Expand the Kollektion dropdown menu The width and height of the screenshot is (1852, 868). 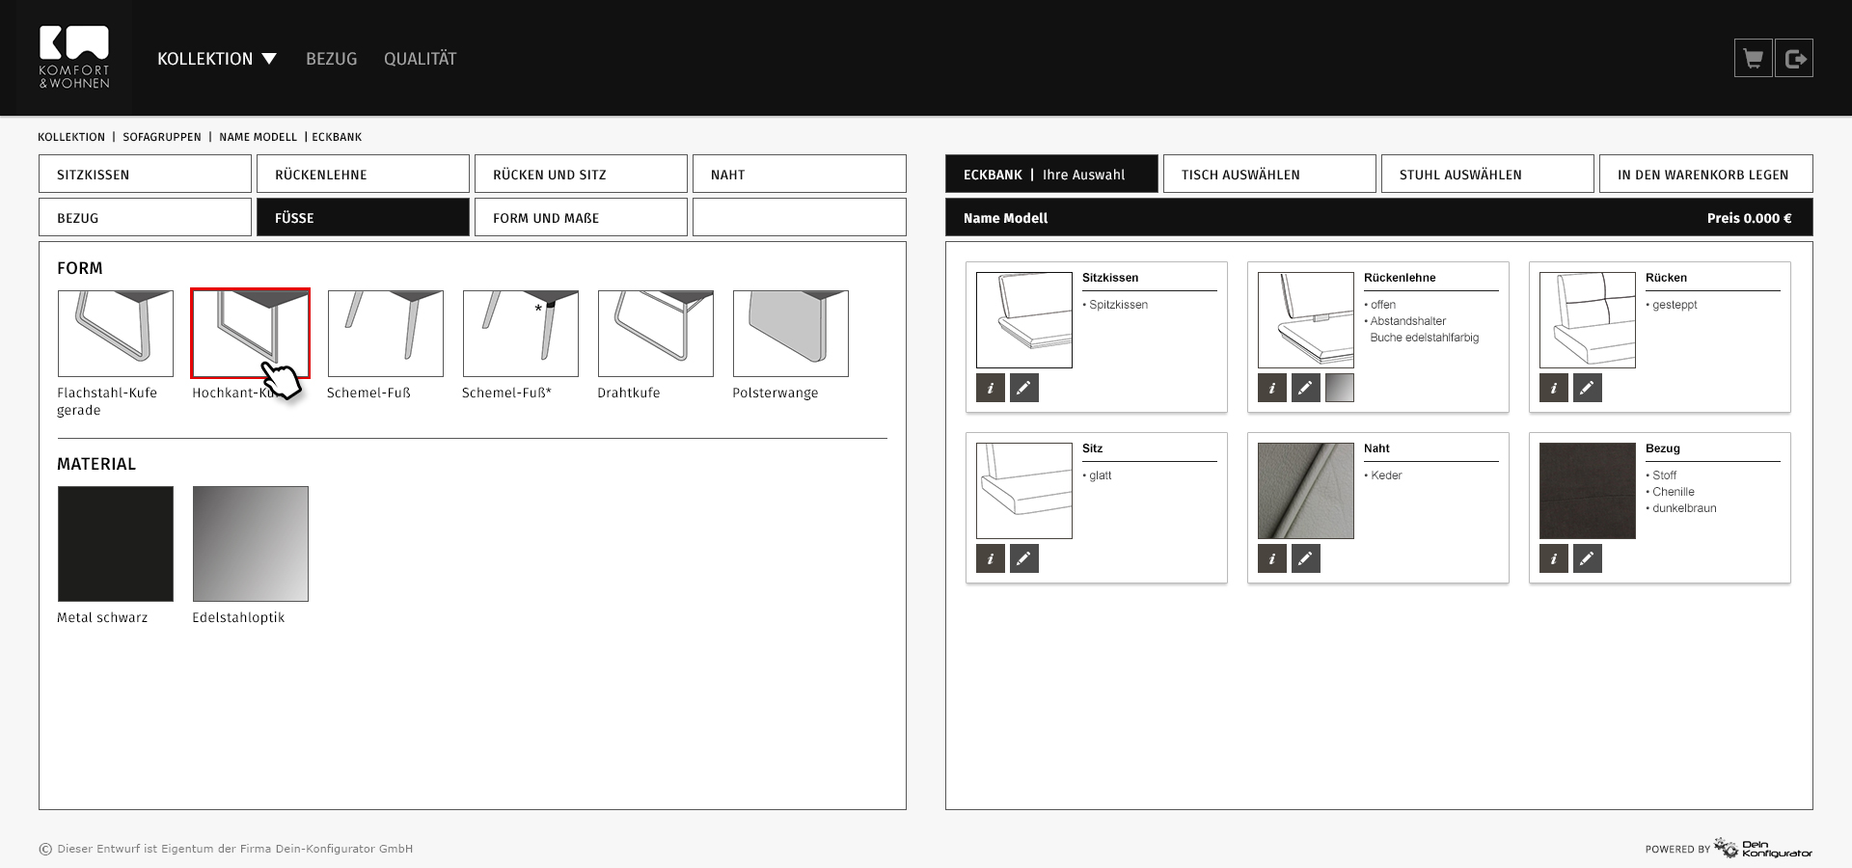[x=217, y=59]
